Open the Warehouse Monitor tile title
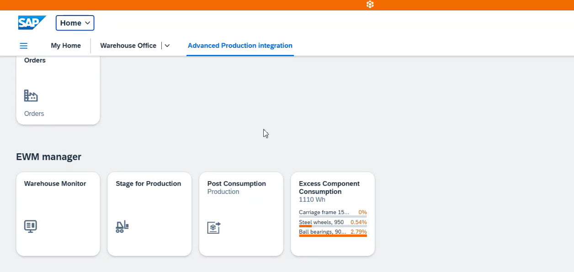The image size is (574, 272). (x=55, y=183)
